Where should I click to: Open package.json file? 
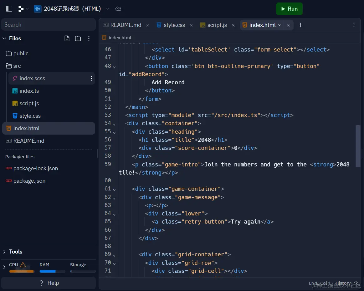tap(49, 181)
